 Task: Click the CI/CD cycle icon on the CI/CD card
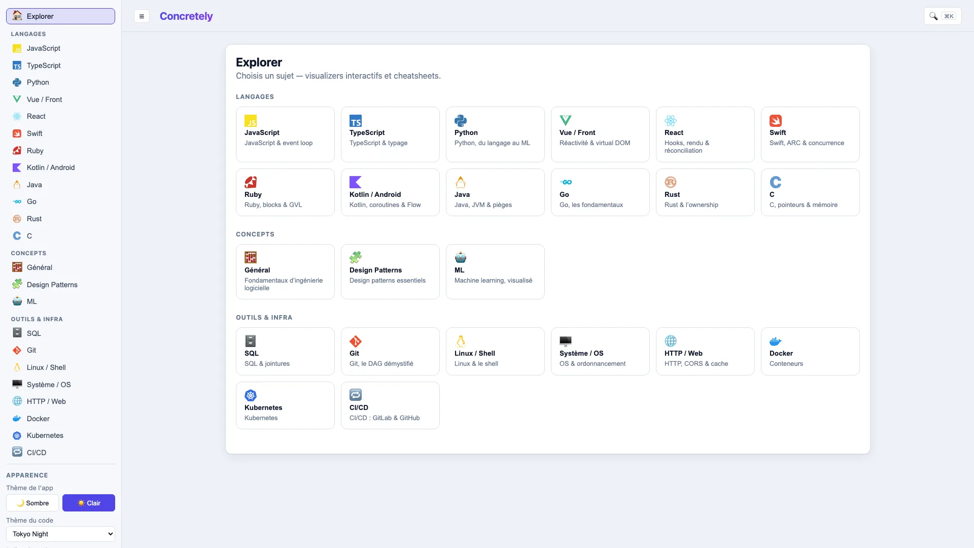pyautogui.click(x=356, y=395)
